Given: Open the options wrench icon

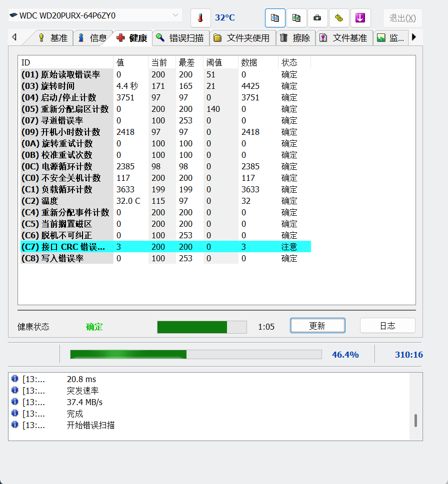Looking at the screenshot, I should coord(339,18).
